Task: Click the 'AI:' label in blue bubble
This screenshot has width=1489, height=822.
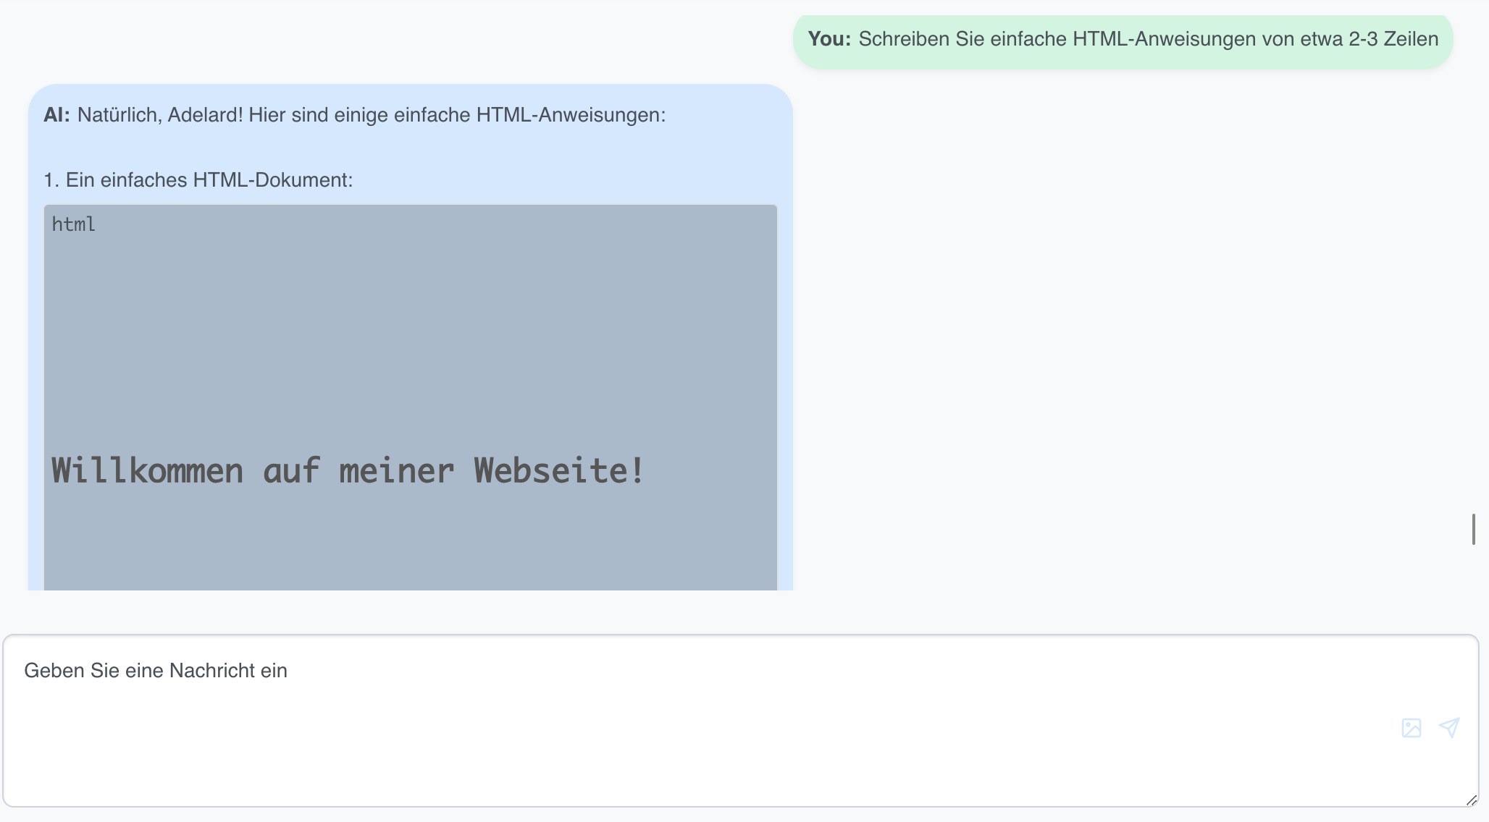Action: tap(57, 115)
